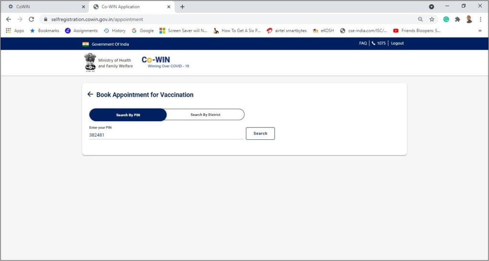489x261 pixels.
Task: Bookmark this page using the star icon
Action: pos(432,19)
